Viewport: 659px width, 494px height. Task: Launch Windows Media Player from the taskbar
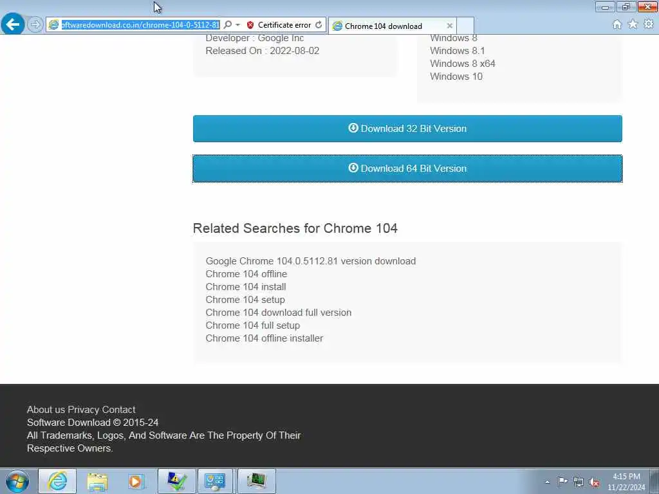click(136, 481)
